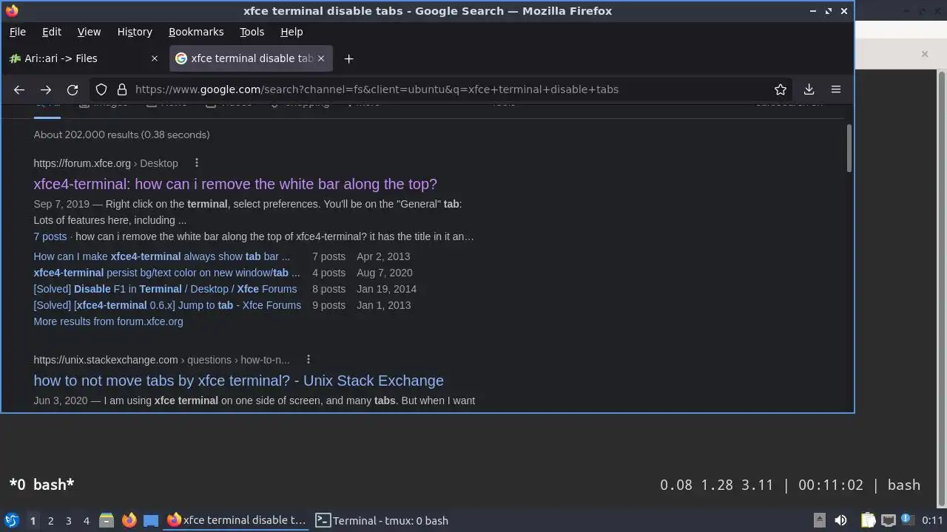The width and height of the screenshot is (947, 532).
Task: Select the xfce terminal disable tabs browser tab
Action: [251, 58]
